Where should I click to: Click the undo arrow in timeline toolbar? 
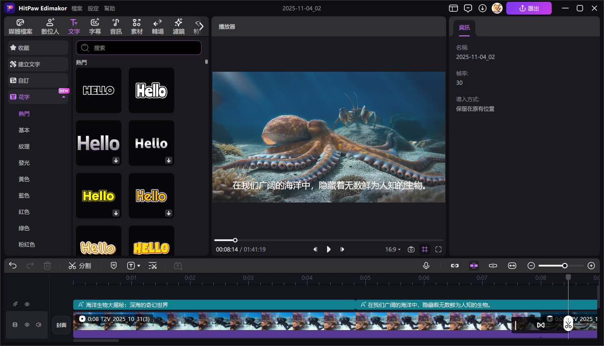(13, 266)
